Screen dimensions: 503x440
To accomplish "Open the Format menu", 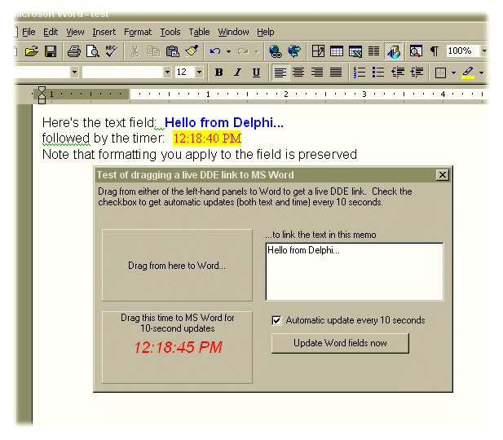I will pyautogui.click(x=138, y=32).
